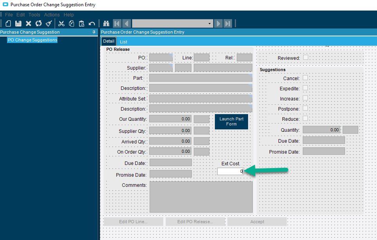Click the Edit PO Line button
The height and width of the screenshot is (240, 377).
point(134,222)
